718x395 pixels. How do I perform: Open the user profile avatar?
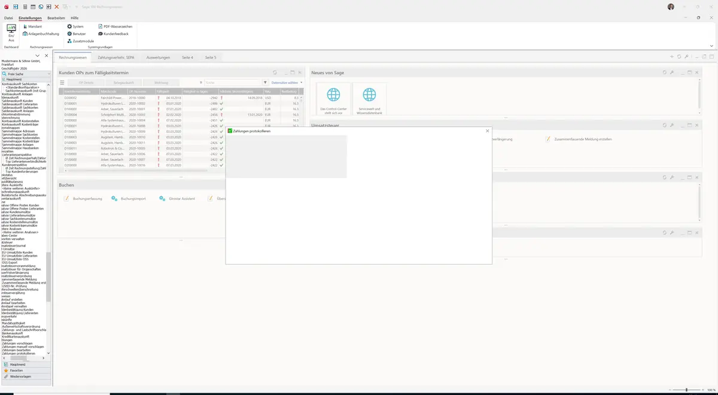coord(671,7)
